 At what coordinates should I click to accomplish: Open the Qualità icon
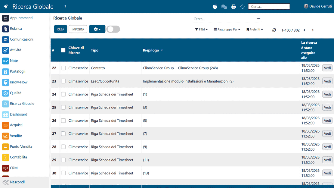[x=5, y=93]
